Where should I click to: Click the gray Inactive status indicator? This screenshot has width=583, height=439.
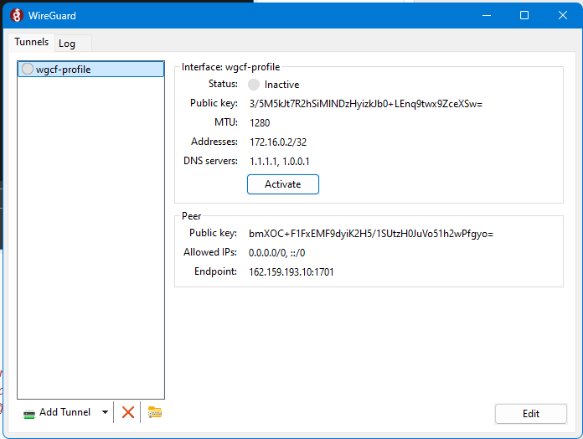[x=254, y=85]
